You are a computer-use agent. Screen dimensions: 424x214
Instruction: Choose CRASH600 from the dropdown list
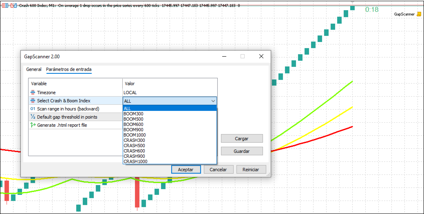(170, 151)
